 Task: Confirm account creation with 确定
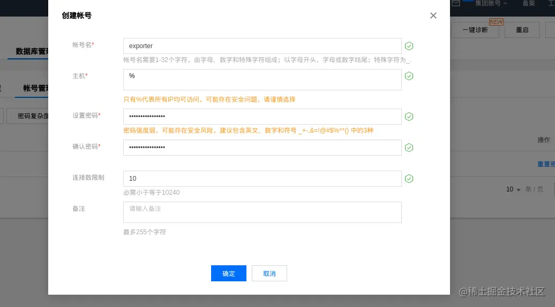tap(229, 273)
